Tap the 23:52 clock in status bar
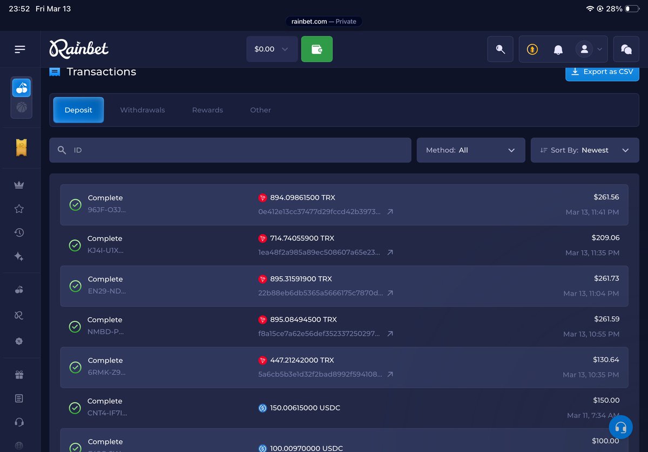This screenshot has width=648, height=452. (x=19, y=9)
